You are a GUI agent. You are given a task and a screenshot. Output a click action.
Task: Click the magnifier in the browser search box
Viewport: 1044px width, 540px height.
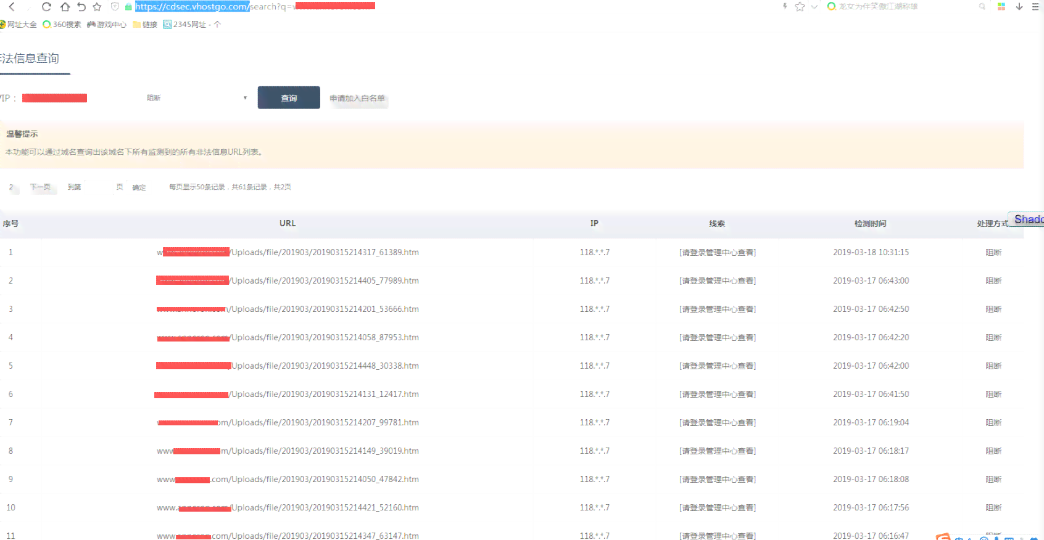[x=982, y=6]
